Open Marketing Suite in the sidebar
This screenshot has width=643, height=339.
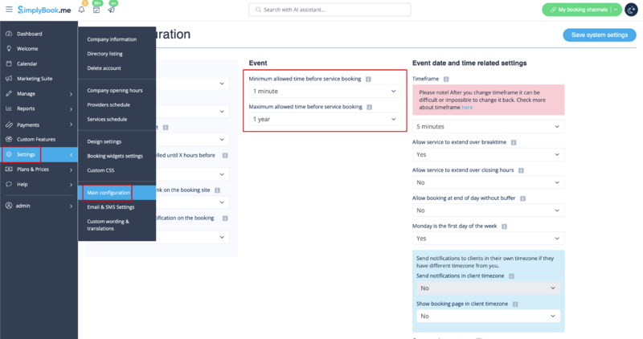coord(34,79)
